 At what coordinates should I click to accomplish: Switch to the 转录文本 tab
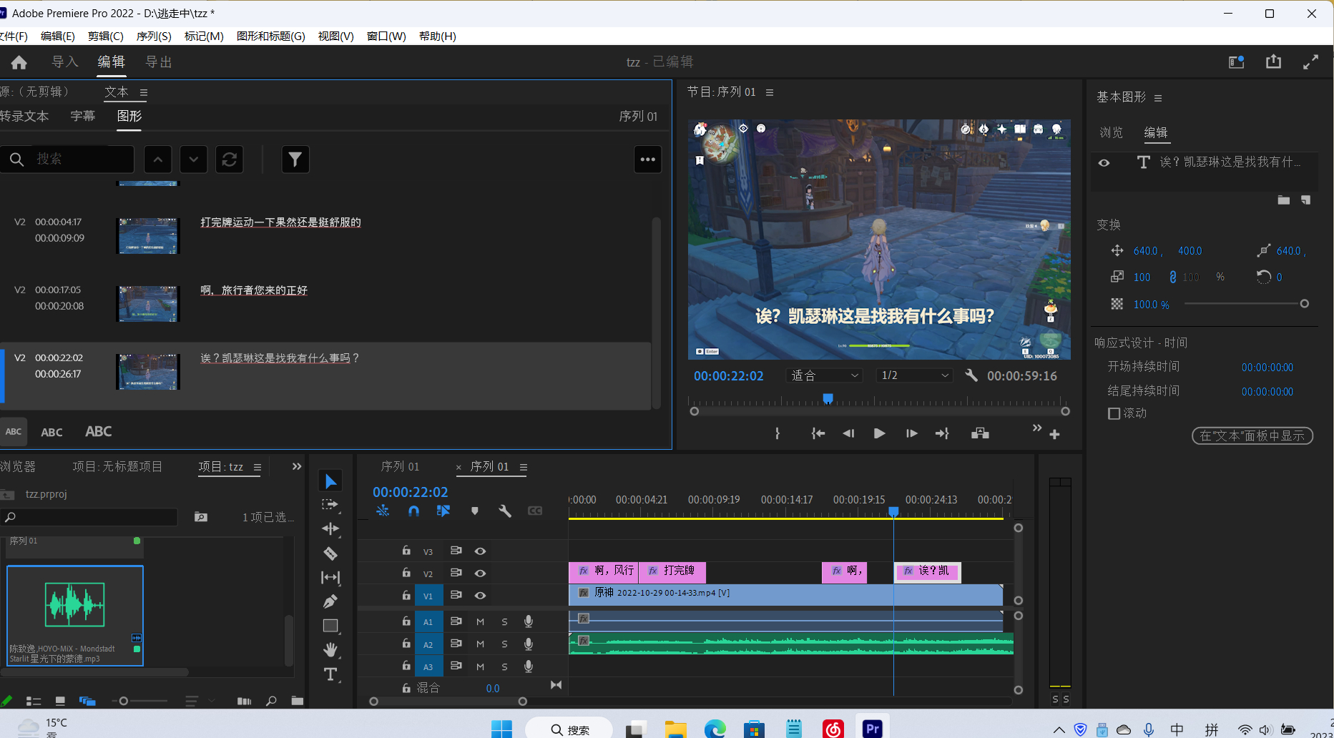(x=24, y=116)
